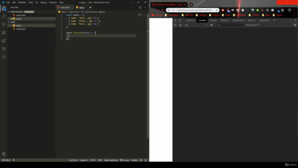The image size is (298, 168).
Task: Open the Chrome three-dot menu
Action: tap(295, 10)
